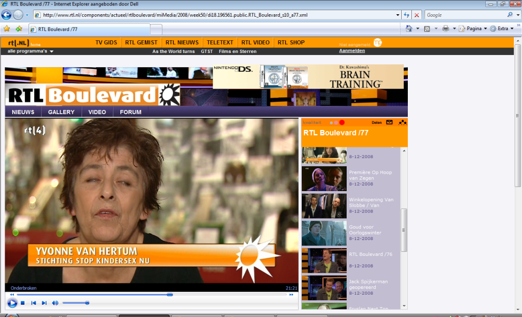Click the round profile icon near Niet aangemeld
522x317 pixels.
pyautogui.click(x=378, y=43)
